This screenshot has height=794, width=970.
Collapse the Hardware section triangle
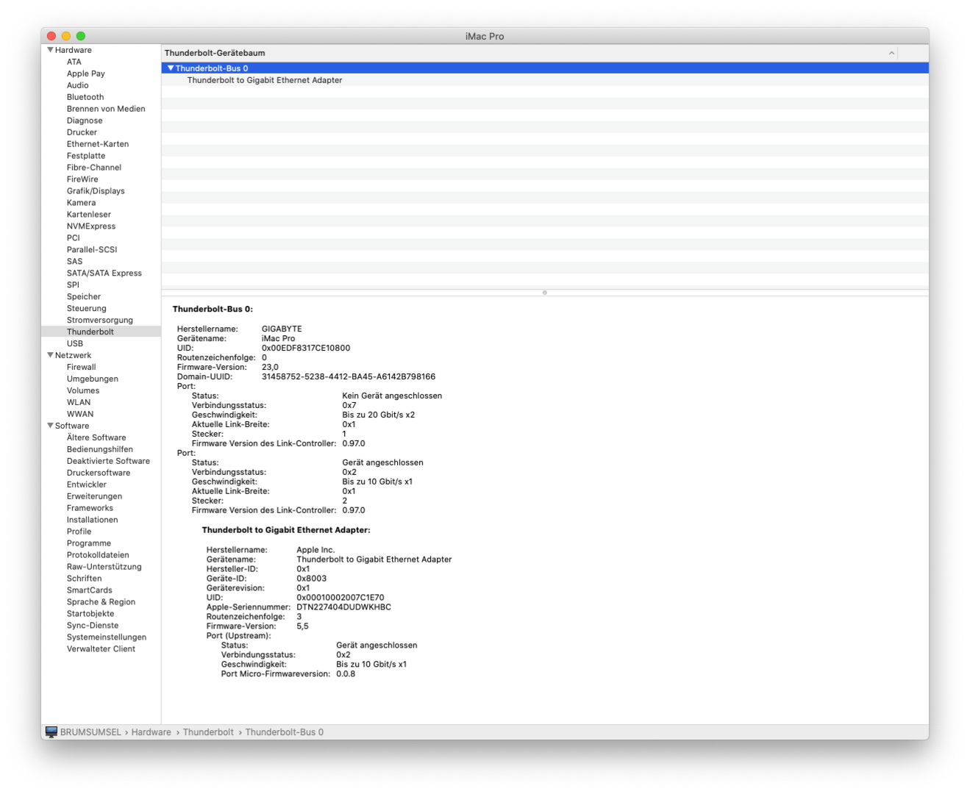tap(50, 50)
